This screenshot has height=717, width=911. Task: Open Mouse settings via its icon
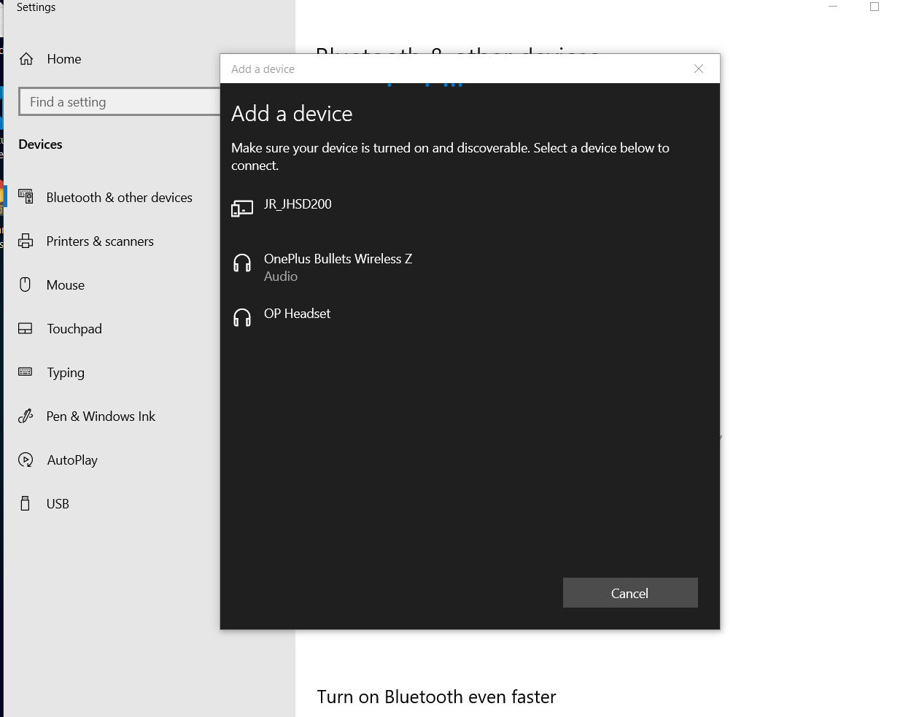(26, 284)
